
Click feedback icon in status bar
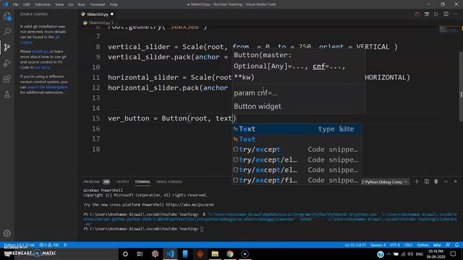448,245
